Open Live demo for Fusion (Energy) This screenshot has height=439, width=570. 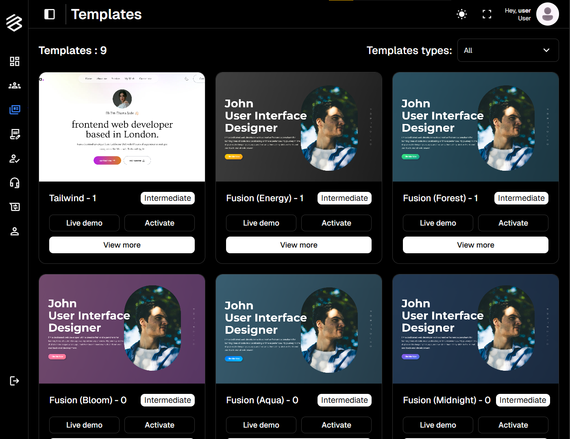click(261, 223)
